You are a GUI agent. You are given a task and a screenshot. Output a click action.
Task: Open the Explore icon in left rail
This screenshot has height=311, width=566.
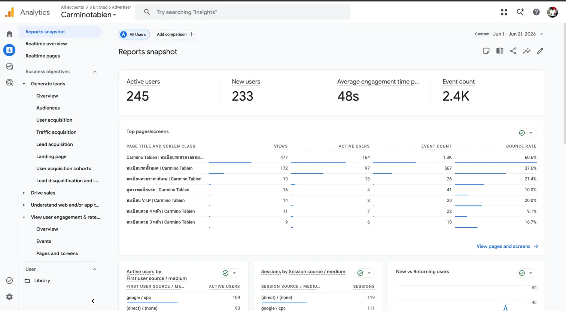point(9,66)
